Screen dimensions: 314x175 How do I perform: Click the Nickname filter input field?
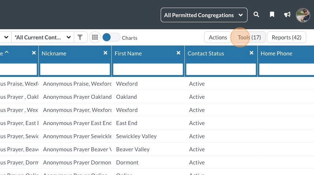(75, 69)
